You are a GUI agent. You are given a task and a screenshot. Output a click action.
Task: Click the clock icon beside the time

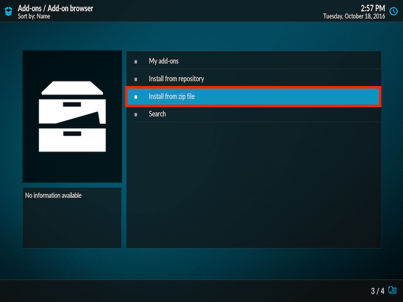pyautogui.click(x=393, y=11)
